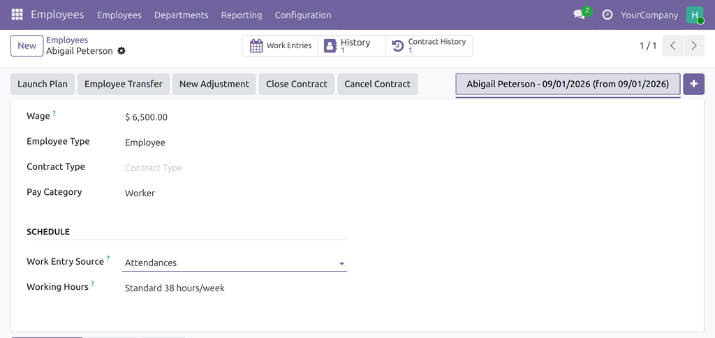Open the apps grid menu icon
The height and width of the screenshot is (338, 715).
tap(17, 15)
